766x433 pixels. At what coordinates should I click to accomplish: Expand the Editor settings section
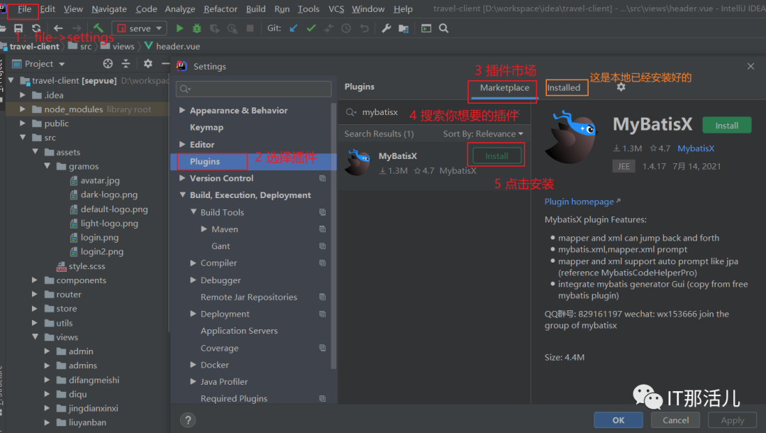click(x=182, y=144)
